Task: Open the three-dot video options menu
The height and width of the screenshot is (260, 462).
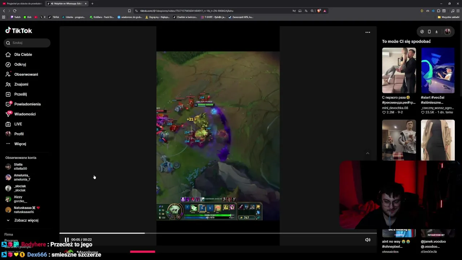Action: pyautogui.click(x=367, y=32)
